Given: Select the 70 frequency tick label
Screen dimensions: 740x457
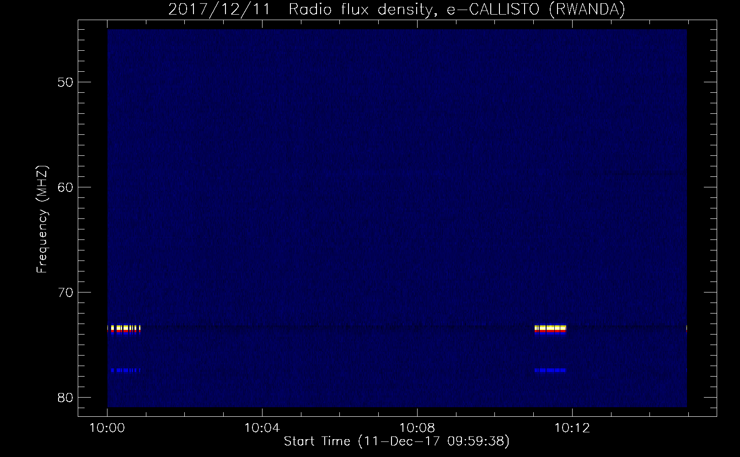Looking at the screenshot, I should point(66,292).
